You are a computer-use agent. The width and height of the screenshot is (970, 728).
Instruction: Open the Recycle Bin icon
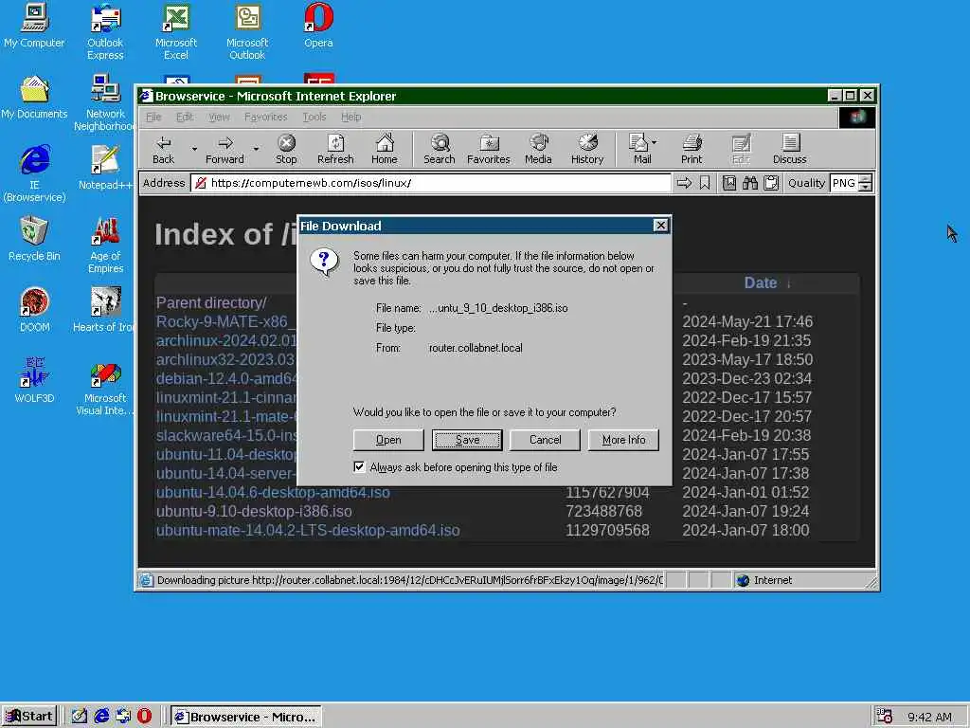(x=34, y=239)
